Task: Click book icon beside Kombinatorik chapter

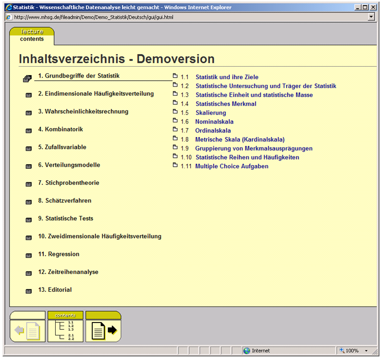Action: click(29, 130)
